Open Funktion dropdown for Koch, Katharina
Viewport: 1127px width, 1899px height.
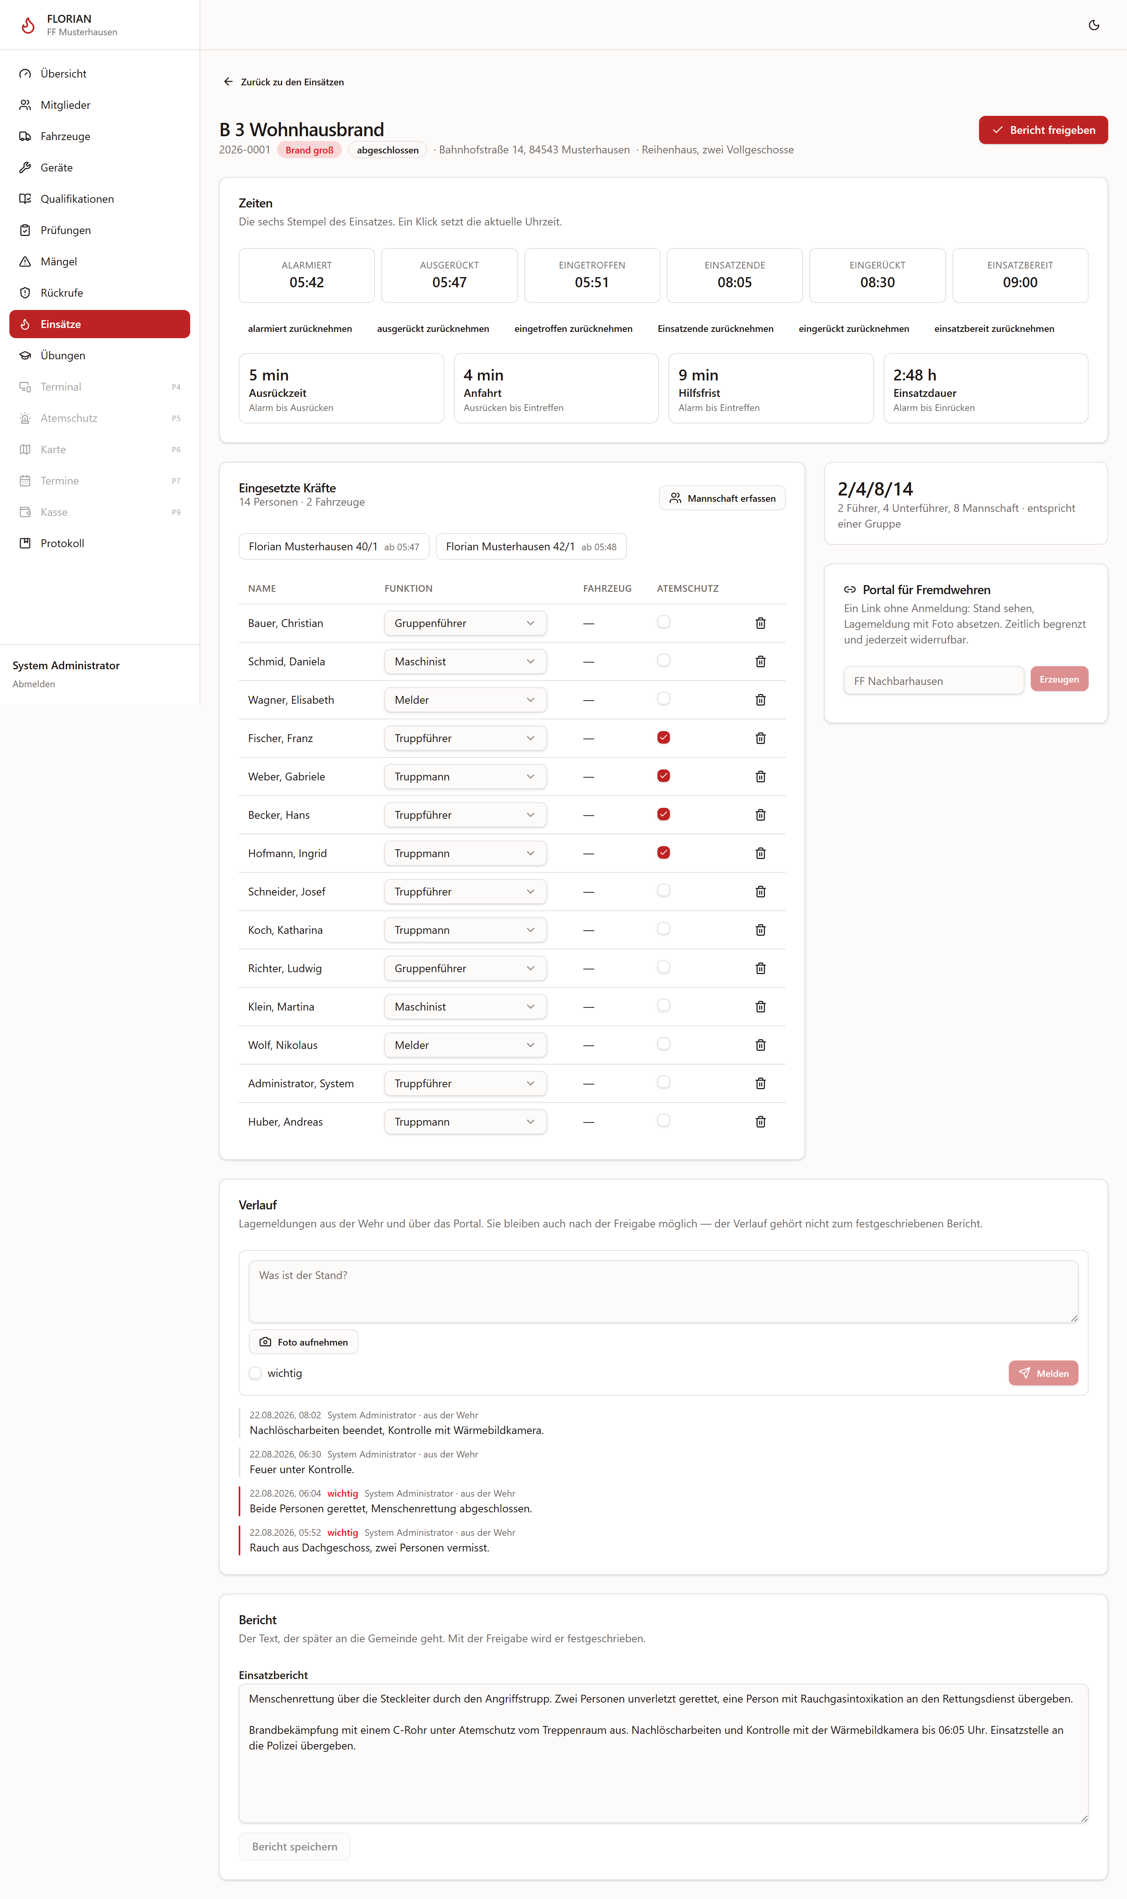coord(465,930)
